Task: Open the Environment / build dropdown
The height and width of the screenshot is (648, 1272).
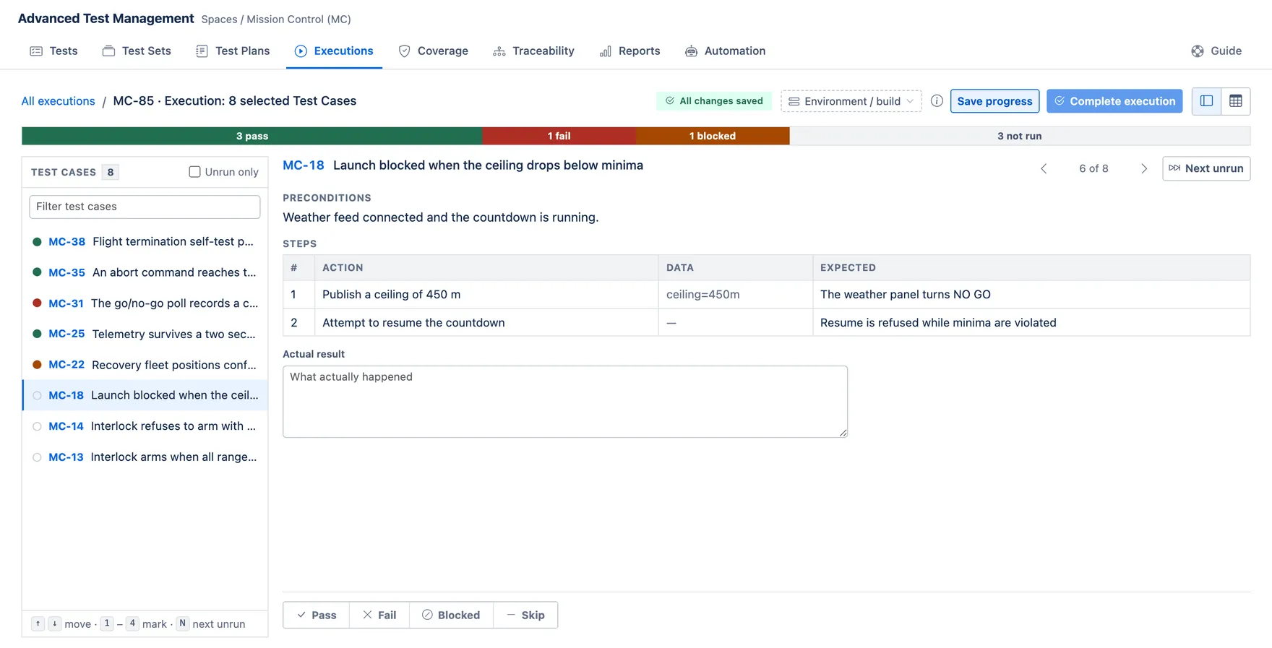Action: (x=851, y=101)
